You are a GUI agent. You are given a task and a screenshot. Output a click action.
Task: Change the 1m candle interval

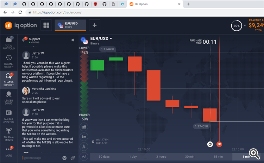[x=84, y=137]
